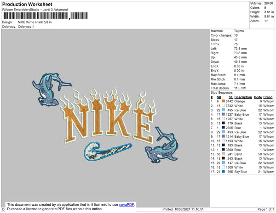Select the Sky Blue swatch in stop 17
276x213 pixels.
[x=224, y=172]
